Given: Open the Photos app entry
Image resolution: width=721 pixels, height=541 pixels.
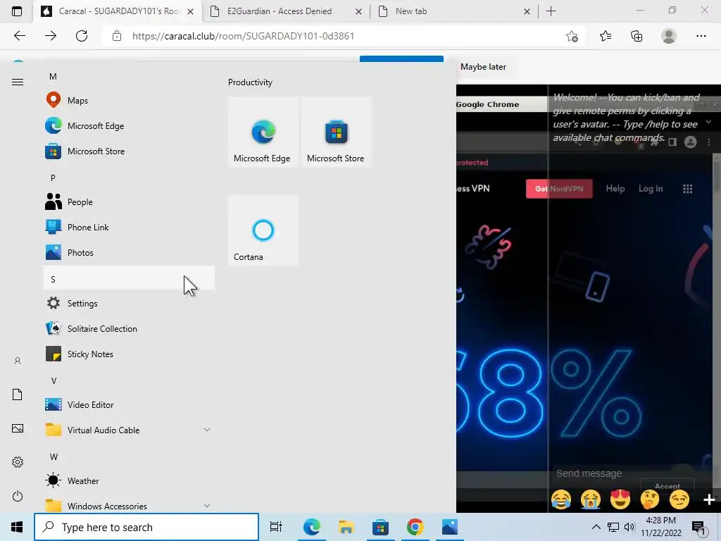Looking at the screenshot, I should click(129, 252).
